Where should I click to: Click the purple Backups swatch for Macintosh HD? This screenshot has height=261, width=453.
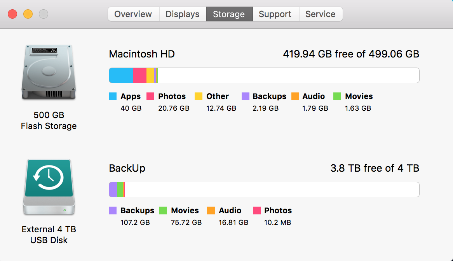[x=245, y=96]
